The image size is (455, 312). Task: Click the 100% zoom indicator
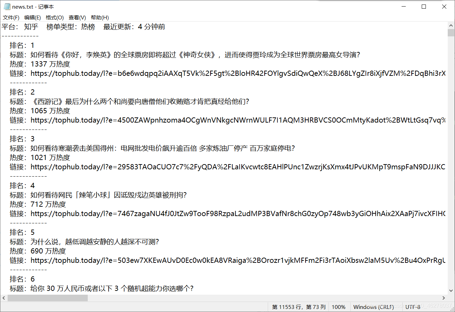coord(338,307)
